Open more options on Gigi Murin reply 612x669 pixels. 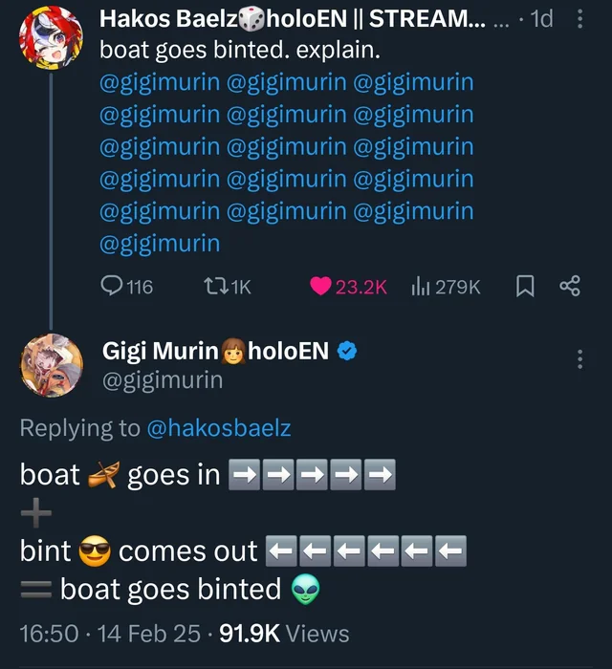[x=579, y=359]
